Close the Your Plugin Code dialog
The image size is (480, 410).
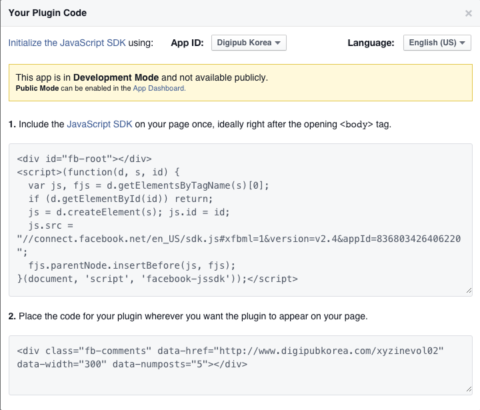tap(468, 13)
